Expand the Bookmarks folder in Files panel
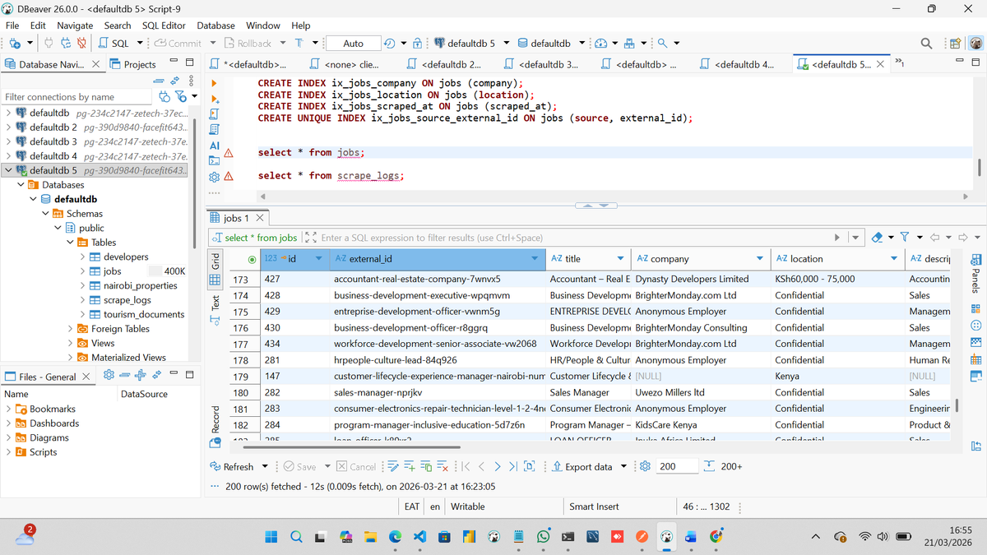 pos(9,409)
